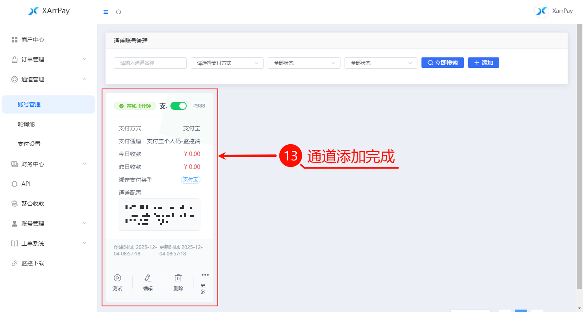Click the edit pencil icon on channel card

click(148, 278)
